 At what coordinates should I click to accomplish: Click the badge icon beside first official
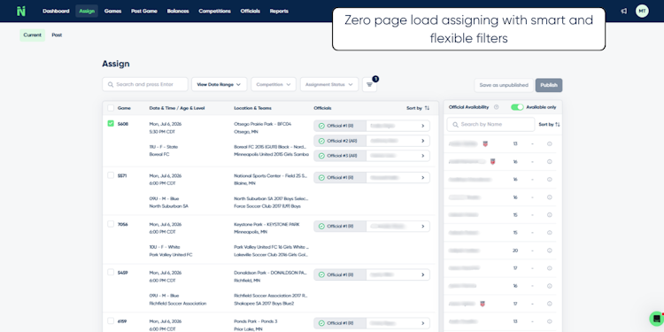(485, 144)
